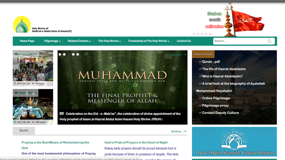Image resolution: width=285 pixels, height=160 pixels.
Task: Open the night shrine video thumbnail
Action: [x=33, y=107]
